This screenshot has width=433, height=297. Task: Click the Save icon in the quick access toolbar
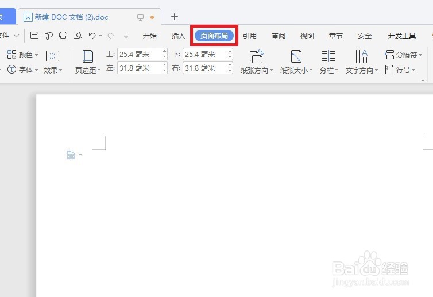34,36
